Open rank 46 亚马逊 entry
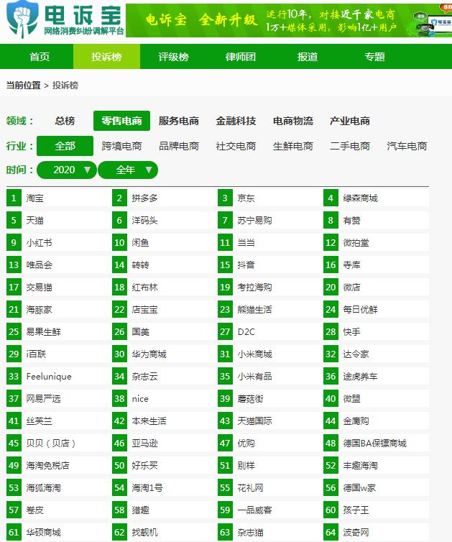Image resolution: width=452 pixels, height=542 pixels. (163, 444)
